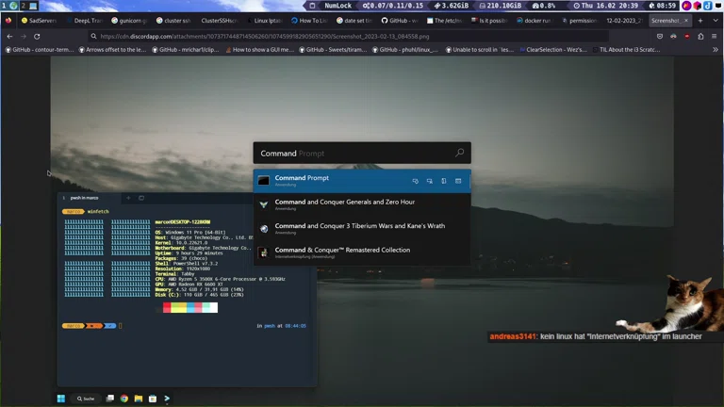Add a new terminal tab with plus

(128, 198)
